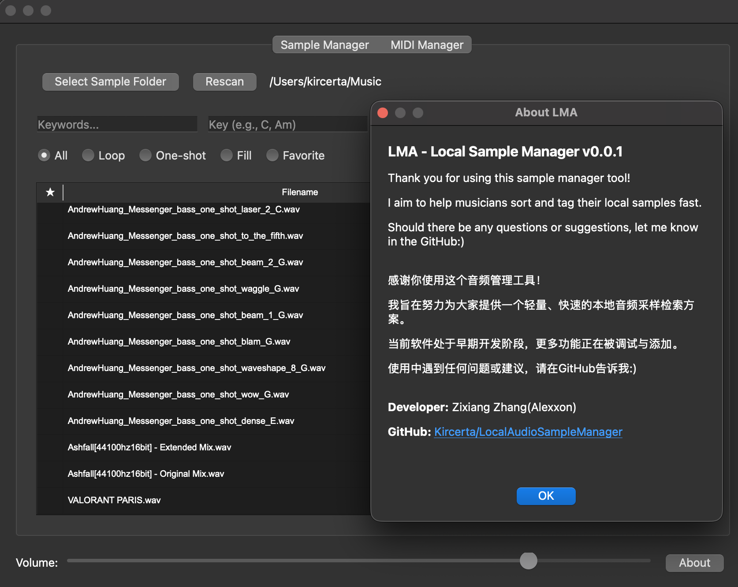The image size is (738, 587).
Task: Focus the Key filter input field
Action: [287, 125]
